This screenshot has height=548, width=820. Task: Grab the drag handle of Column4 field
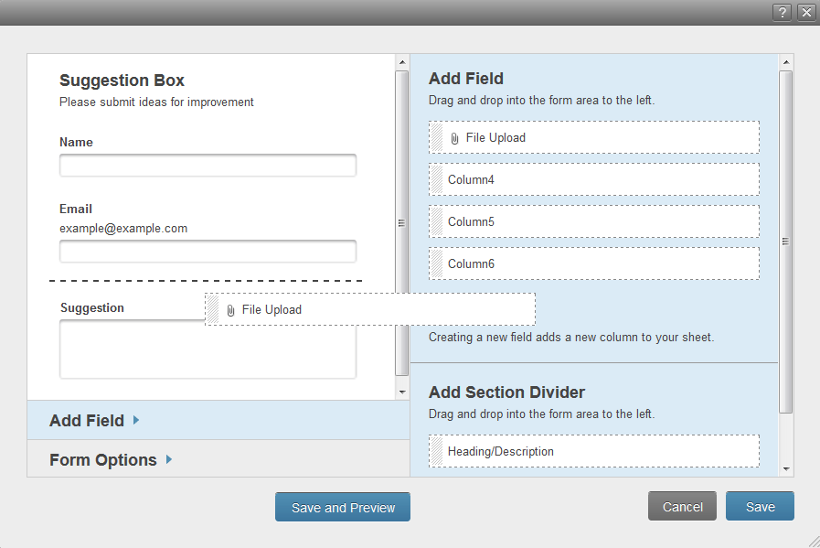[437, 180]
